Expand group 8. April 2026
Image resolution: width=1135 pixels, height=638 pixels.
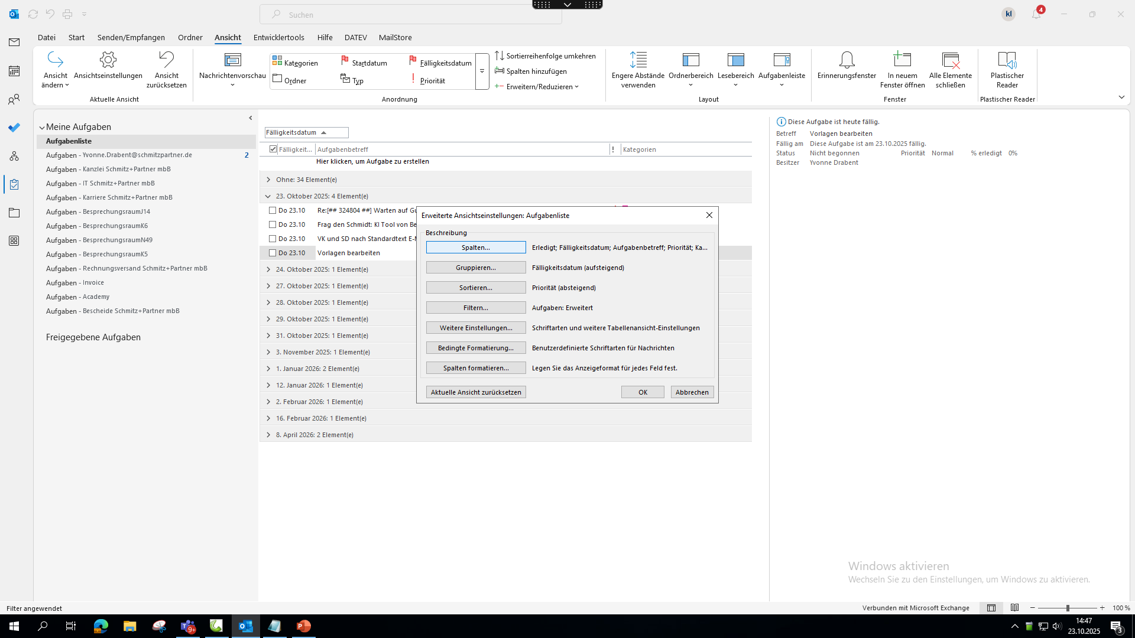[x=268, y=435]
